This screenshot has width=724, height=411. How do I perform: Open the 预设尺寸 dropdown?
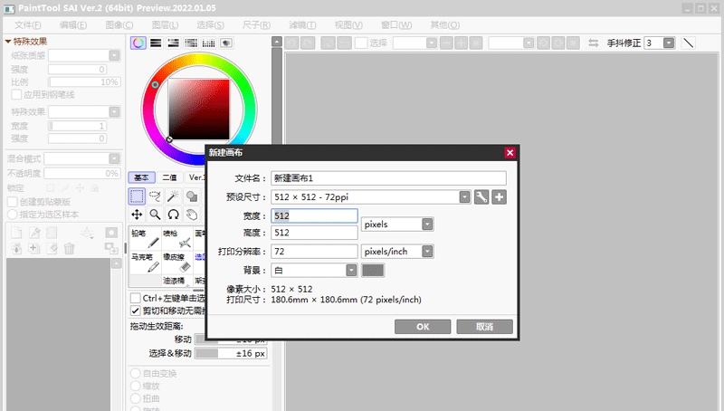click(x=464, y=197)
